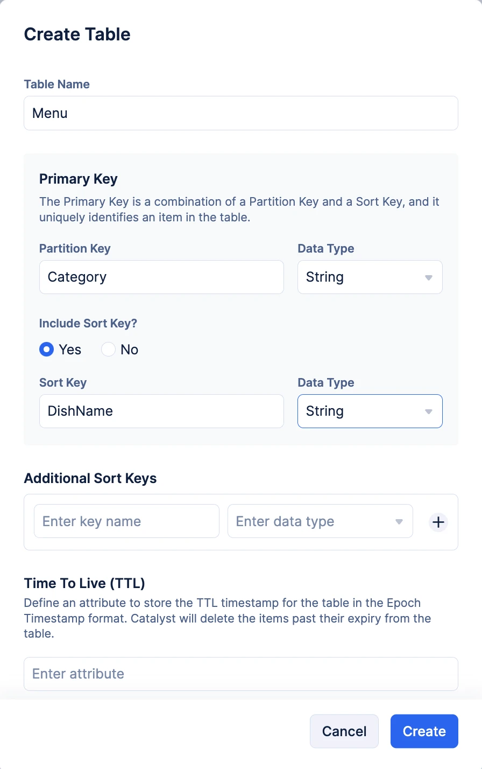Click the Partition Key data type arrow icon
Screen dimensions: 482x769
click(429, 278)
